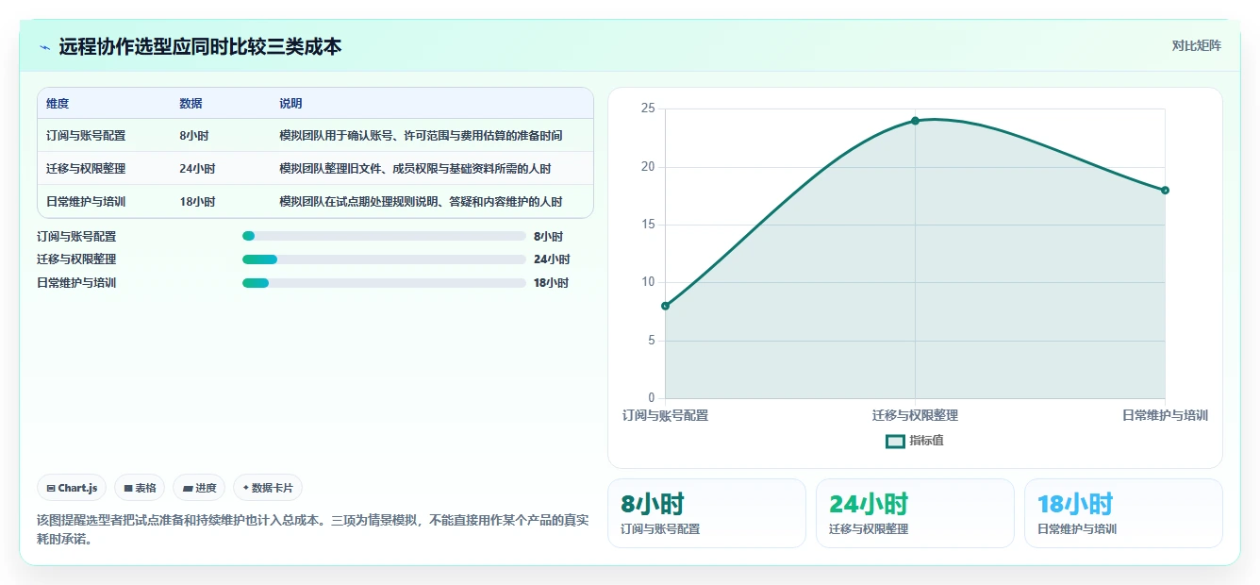1260x585 pixels.
Task: Click the chart peak data point at 24
Action: (915, 121)
